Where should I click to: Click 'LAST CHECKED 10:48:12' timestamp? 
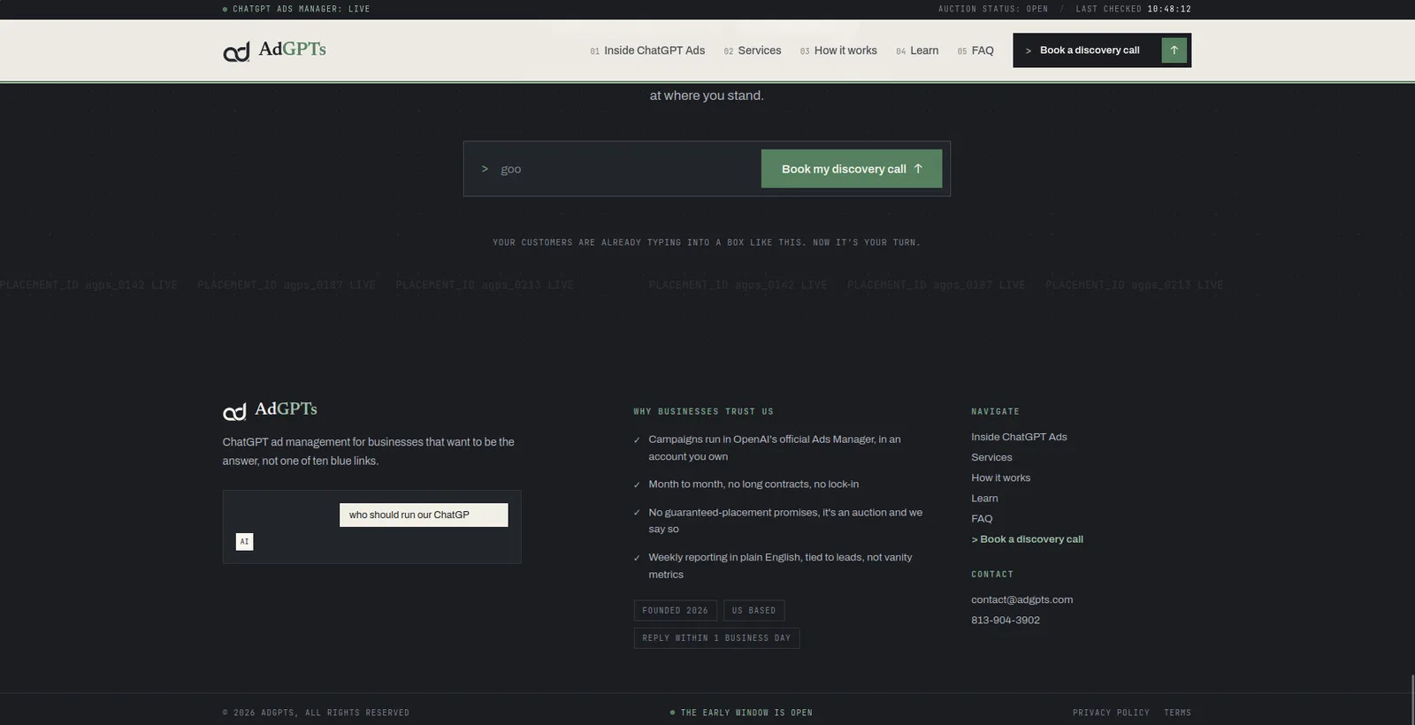[x=1133, y=9]
